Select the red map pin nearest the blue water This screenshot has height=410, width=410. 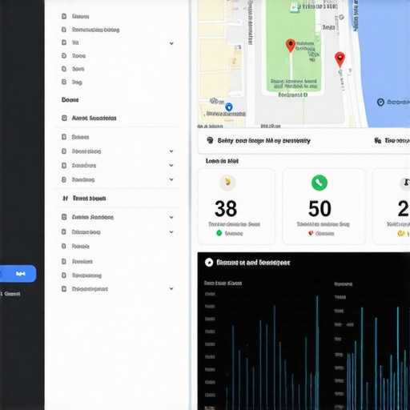click(x=340, y=59)
